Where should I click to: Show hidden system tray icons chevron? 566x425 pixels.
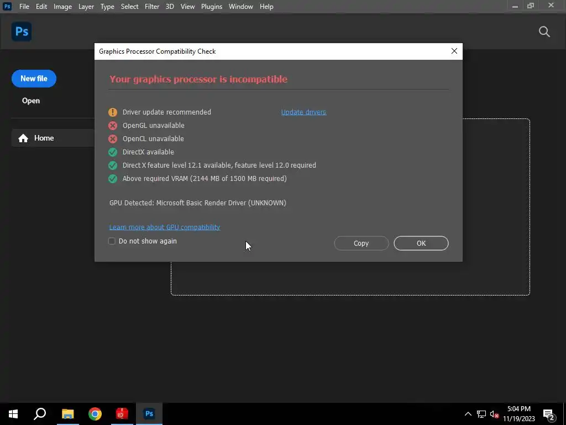coord(468,414)
